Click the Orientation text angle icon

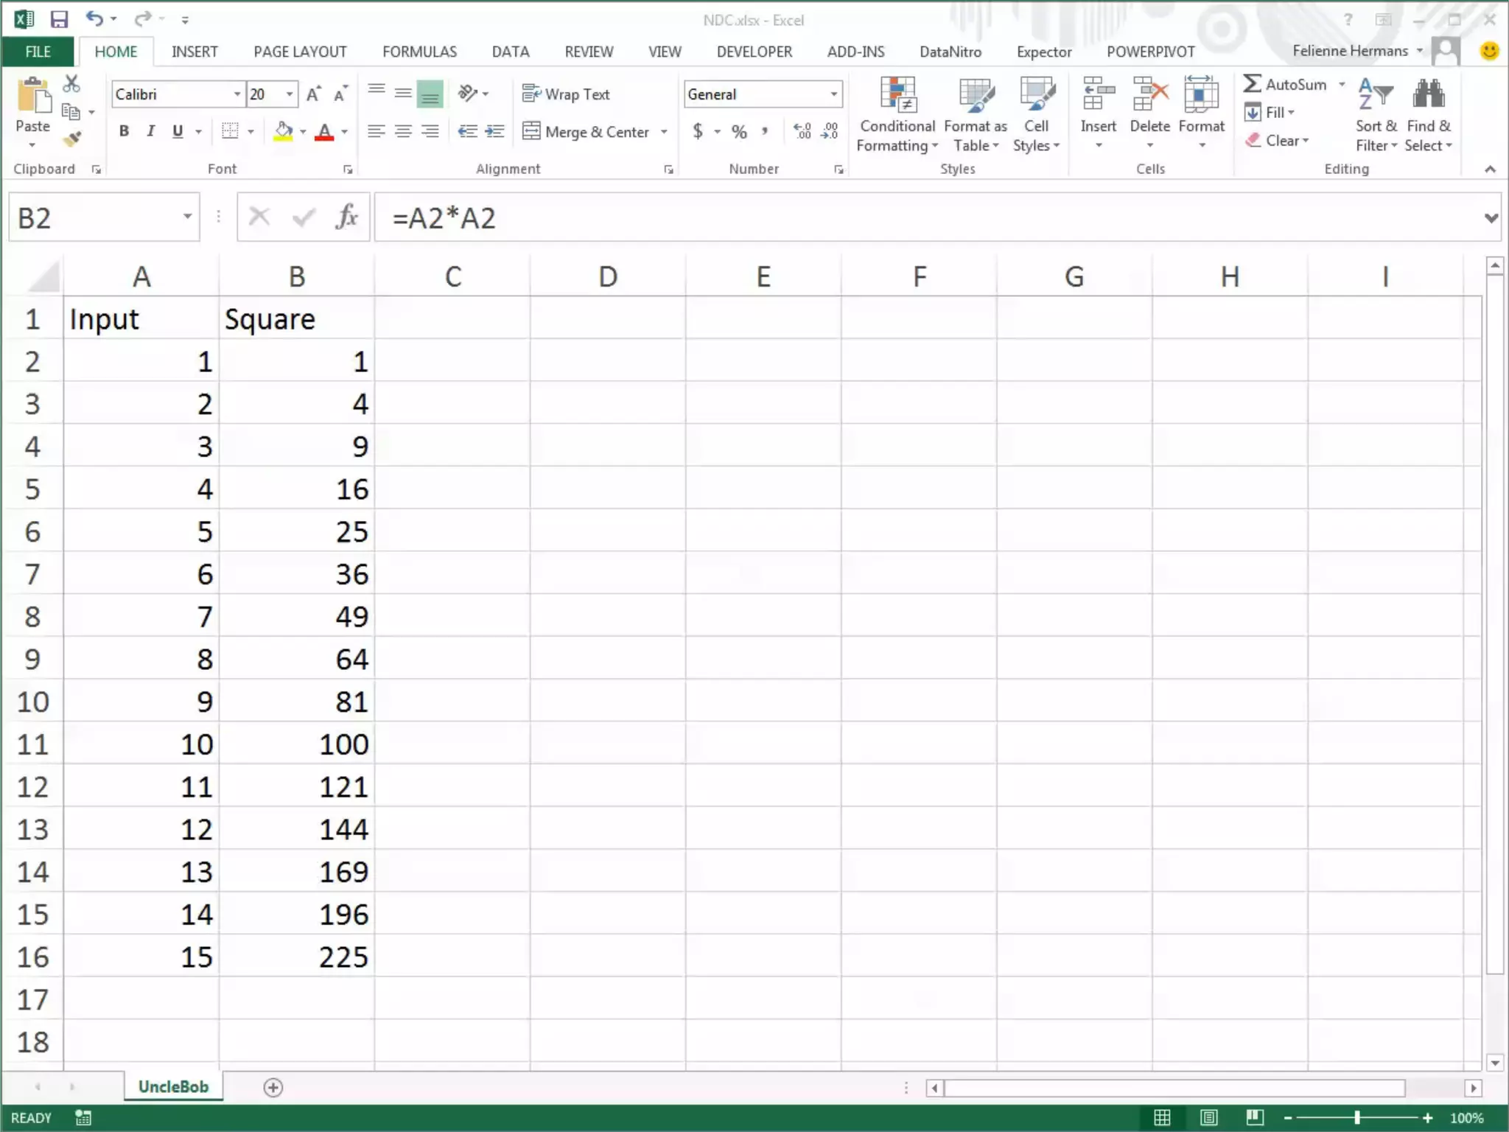[x=467, y=94]
